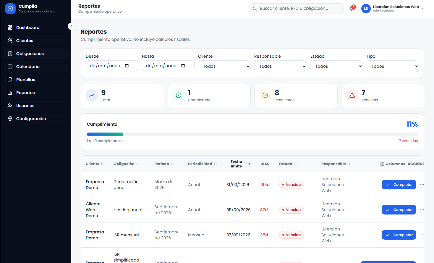434x263 pixels.
Task: Click the Completadas check icon
Action: click(x=179, y=95)
